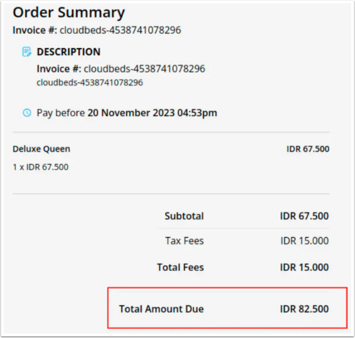
Task: Click the clock icon before Pay before
Action: click(27, 113)
